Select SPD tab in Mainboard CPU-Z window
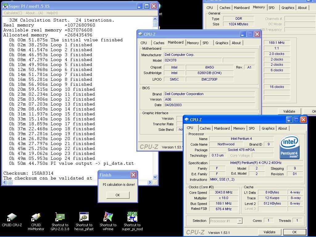The width and height of the screenshot is (316, 237). (205, 43)
